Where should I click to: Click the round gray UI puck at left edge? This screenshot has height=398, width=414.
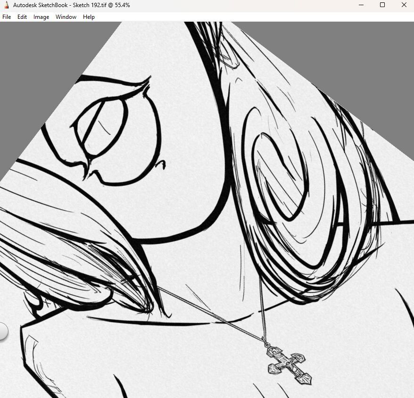(x=2, y=331)
